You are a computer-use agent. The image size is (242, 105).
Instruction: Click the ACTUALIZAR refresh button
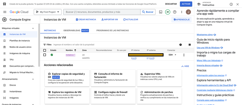point(131,20)
